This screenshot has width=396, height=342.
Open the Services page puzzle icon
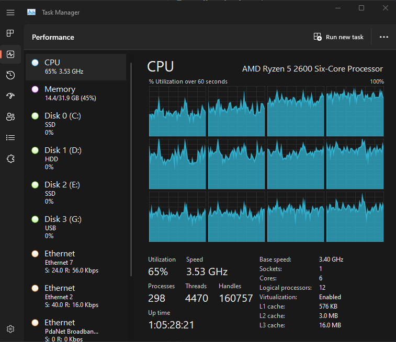click(x=10, y=159)
